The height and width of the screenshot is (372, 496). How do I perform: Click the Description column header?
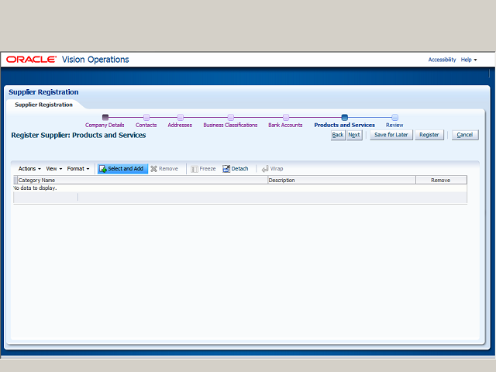(x=342, y=181)
